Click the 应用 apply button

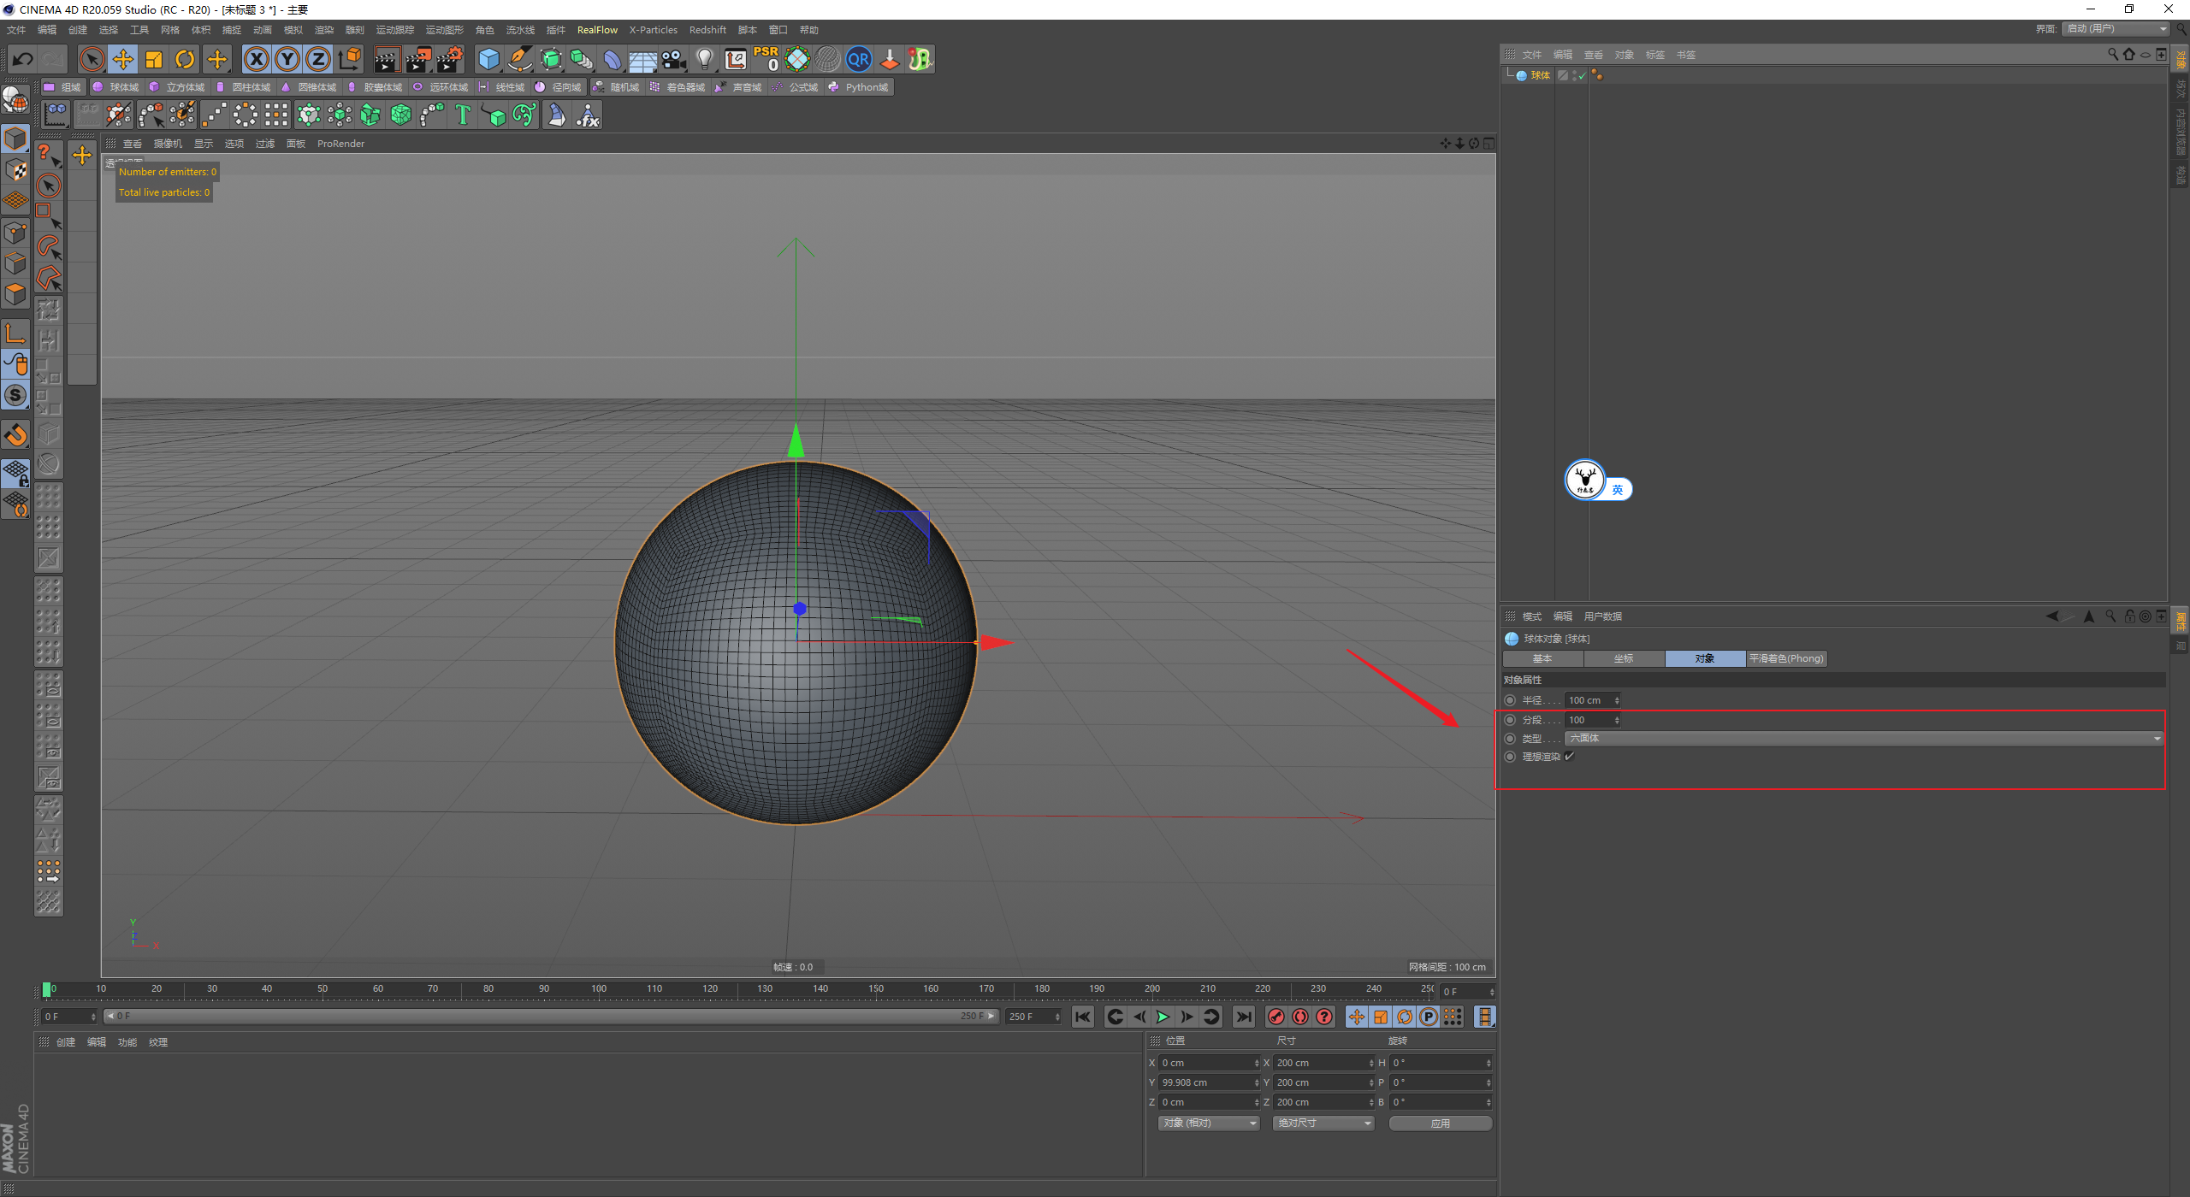point(1440,1123)
